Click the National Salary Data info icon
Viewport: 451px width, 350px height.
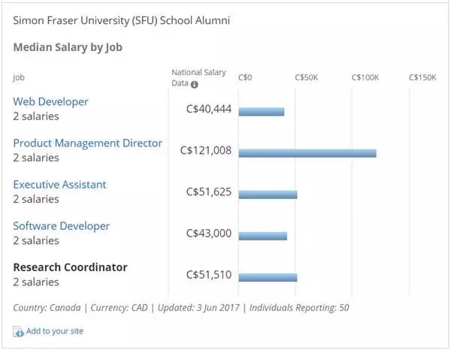pyautogui.click(x=195, y=84)
